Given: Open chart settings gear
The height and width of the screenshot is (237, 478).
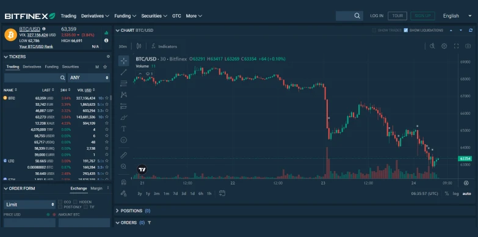Looking at the screenshot, I should click(x=444, y=46).
